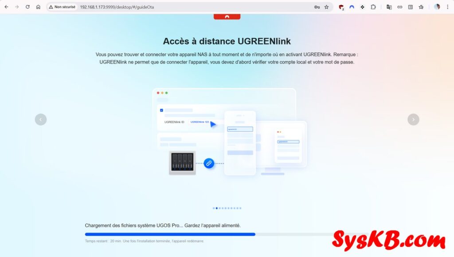Reload the page with the refresh icon

[27, 7]
